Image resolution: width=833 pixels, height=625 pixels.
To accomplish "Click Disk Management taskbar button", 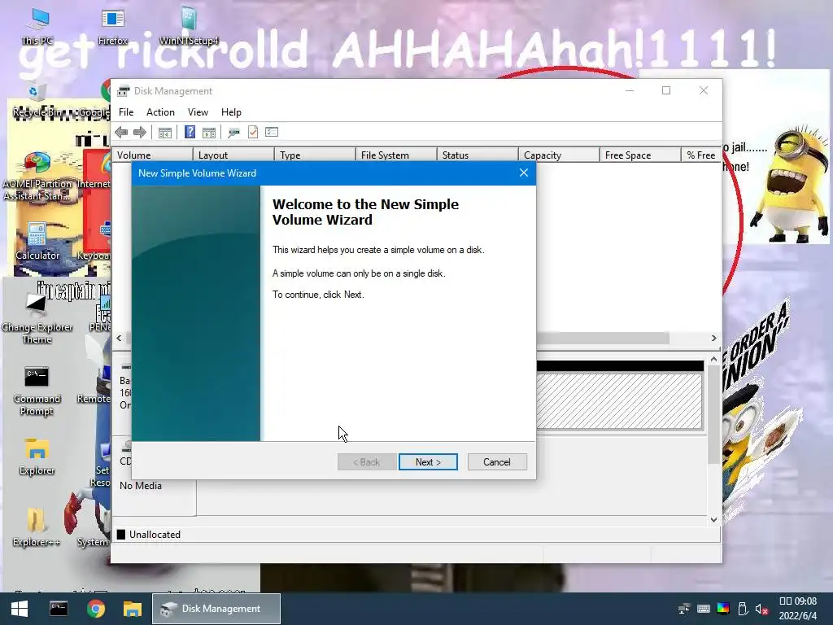I will (216, 609).
